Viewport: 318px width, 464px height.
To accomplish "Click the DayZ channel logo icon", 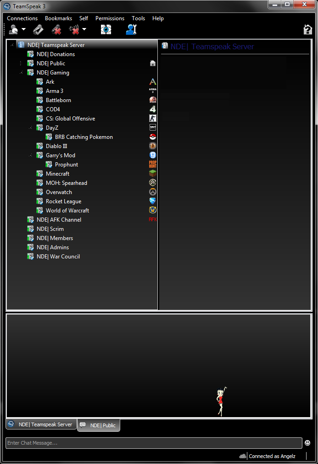I will coord(153,127).
